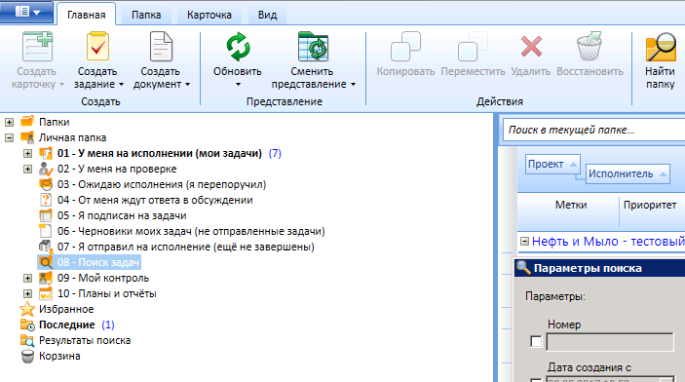Click the Копировать icon
Viewport: 685px width, 382px height.
(405, 47)
